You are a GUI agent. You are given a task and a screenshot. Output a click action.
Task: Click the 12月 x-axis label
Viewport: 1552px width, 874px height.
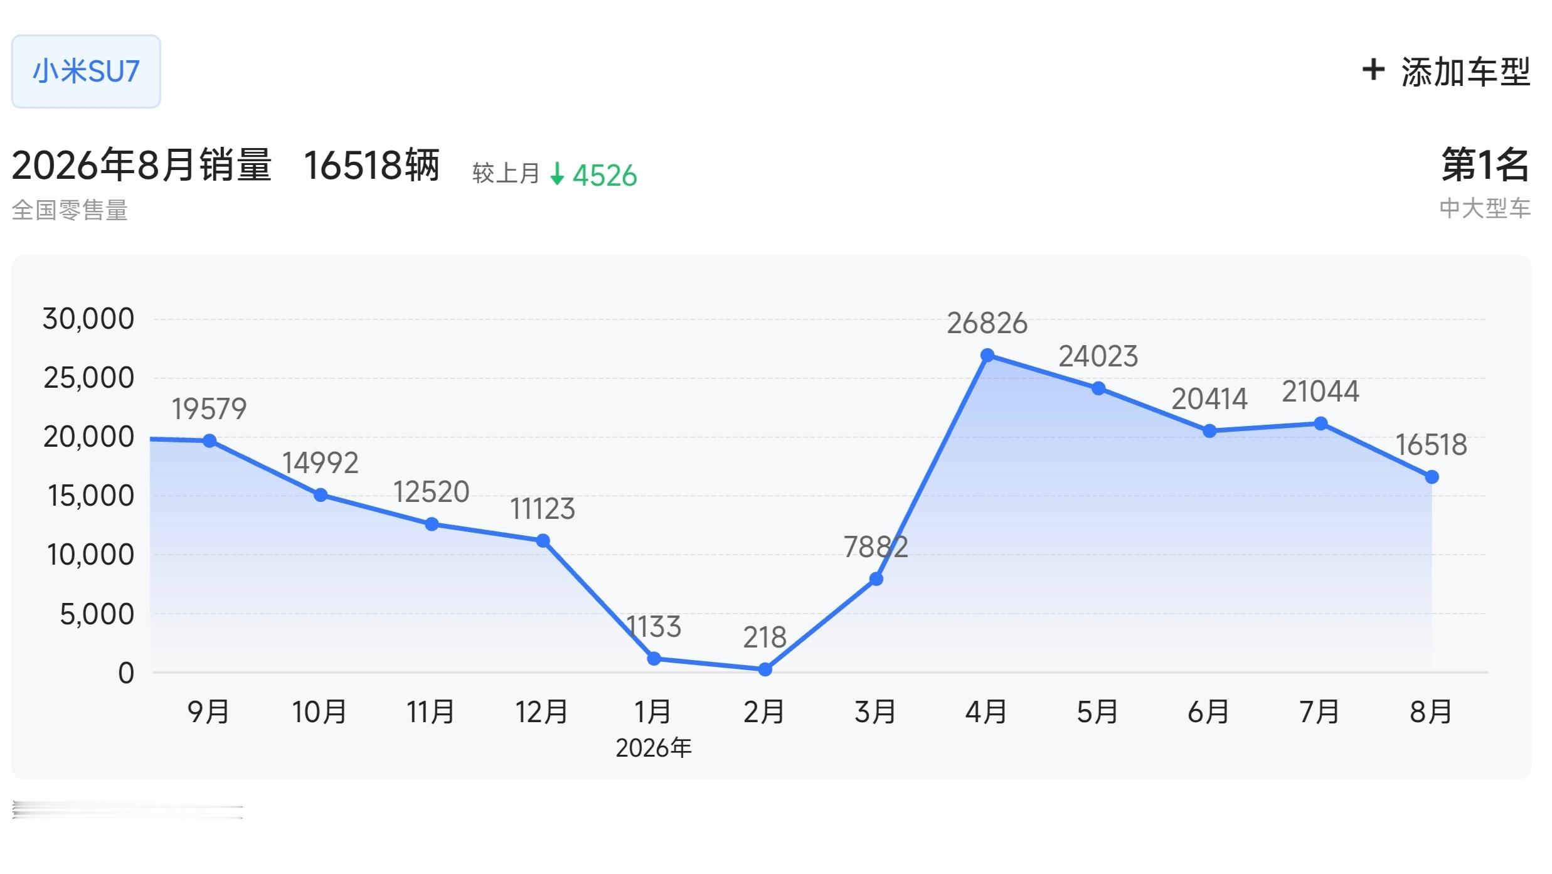click(x=542, y=712)
